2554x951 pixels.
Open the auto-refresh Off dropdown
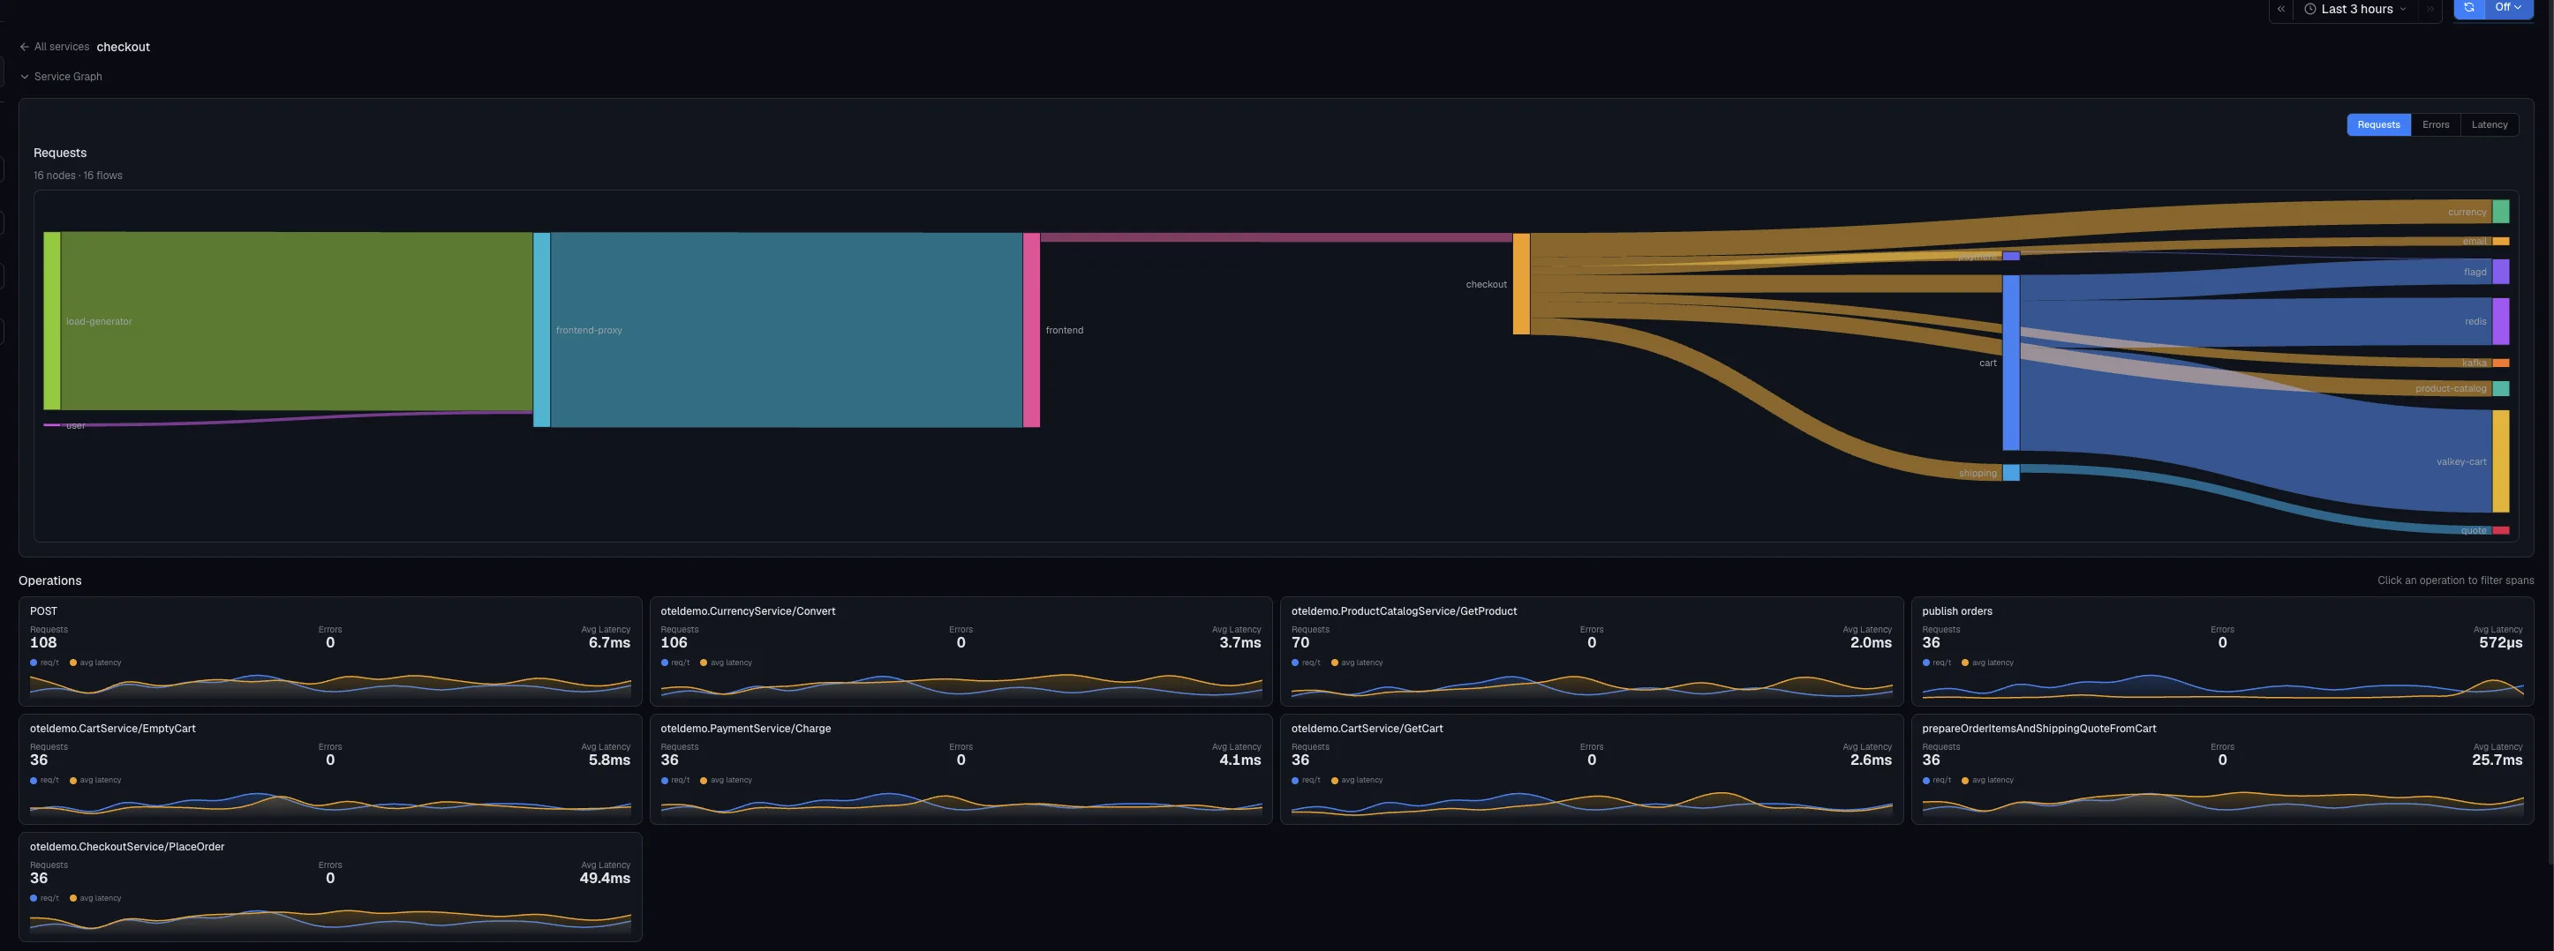[x=2508, y=8]
